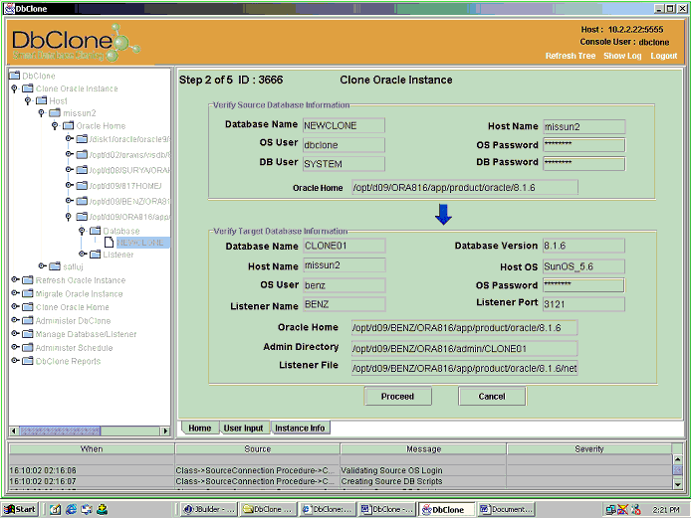
Task: Click the Listener Port field 3121
Action: tap(583, 304)
